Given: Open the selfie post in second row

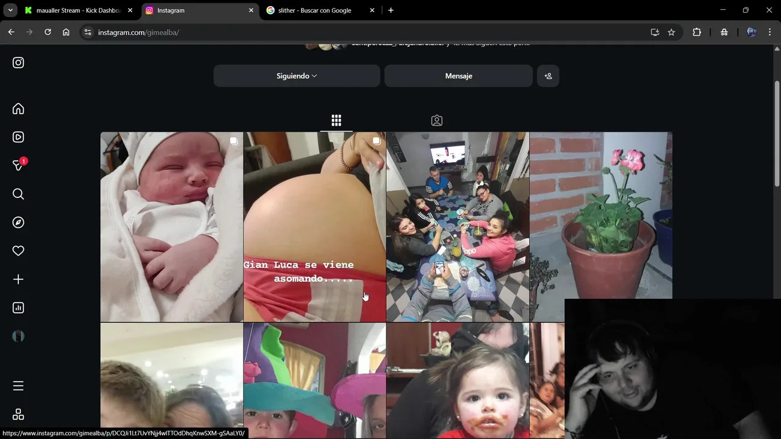Looking at the screenshot, I should [171, 380].
